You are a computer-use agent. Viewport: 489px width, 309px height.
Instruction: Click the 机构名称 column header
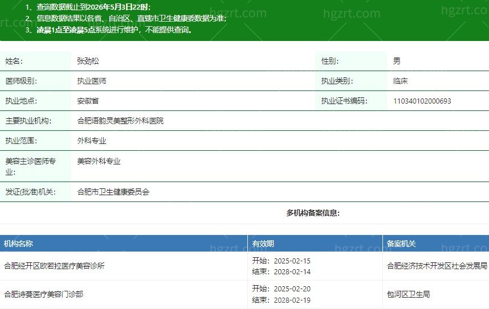(18, 244)
